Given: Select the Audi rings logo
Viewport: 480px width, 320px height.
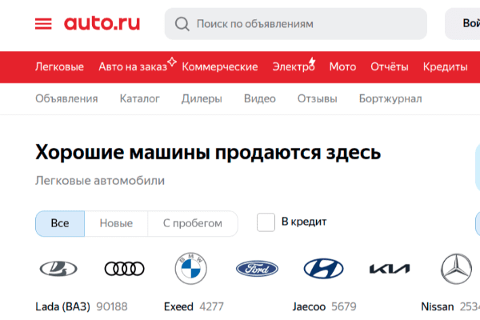Looking at the screenshot, I should pos(124,269).
